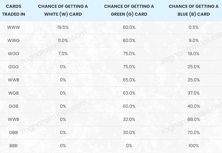222x153 pixels.
Task: Click the GGB row label
Action: click(13, 106)
